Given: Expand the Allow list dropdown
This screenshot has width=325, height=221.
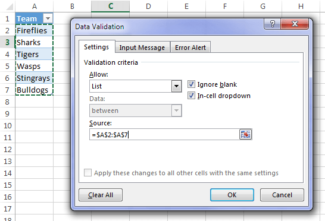Looking at the screenshot, I should pos(176,86).
